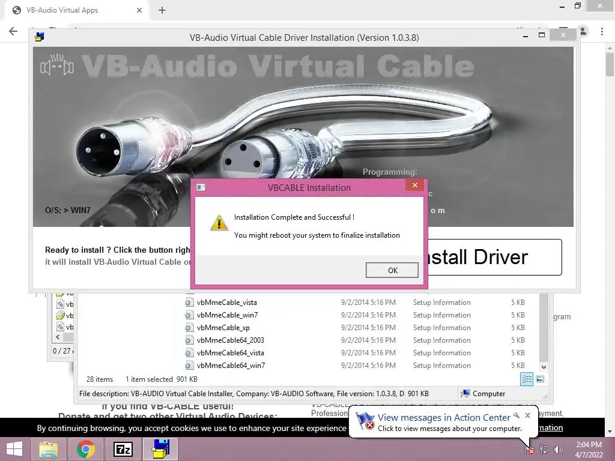615x461 pixels.
Task: Select vbMmeCable_vista file in Explorer
Action: (226, 303)
